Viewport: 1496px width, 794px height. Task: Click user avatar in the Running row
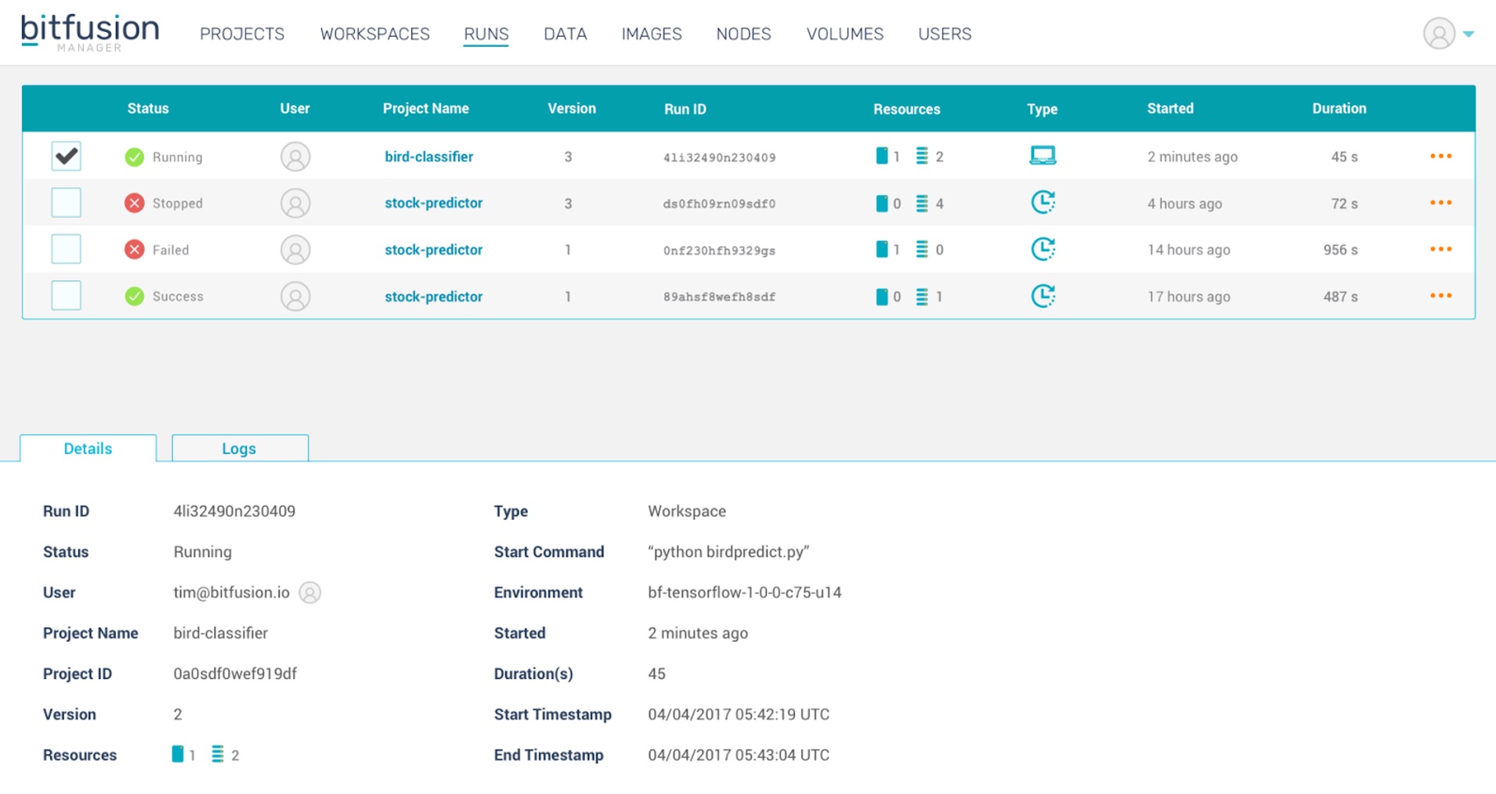tap(295, 157)
